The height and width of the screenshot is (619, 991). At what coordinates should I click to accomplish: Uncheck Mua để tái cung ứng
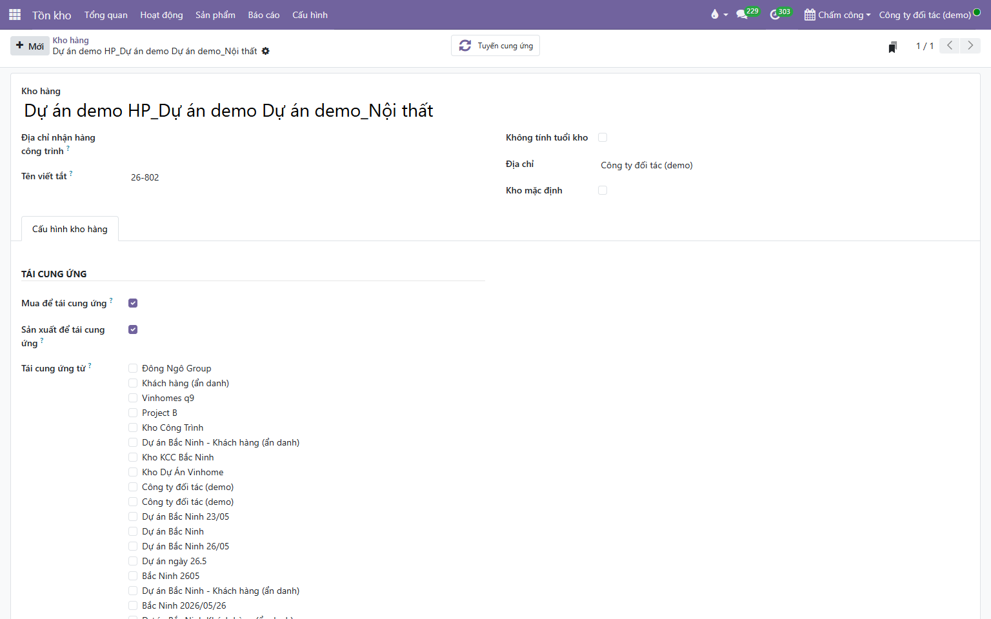pos(133,303)
